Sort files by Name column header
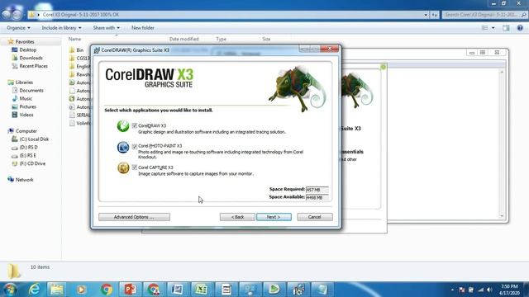529x297 pixels. click(75, 39)
